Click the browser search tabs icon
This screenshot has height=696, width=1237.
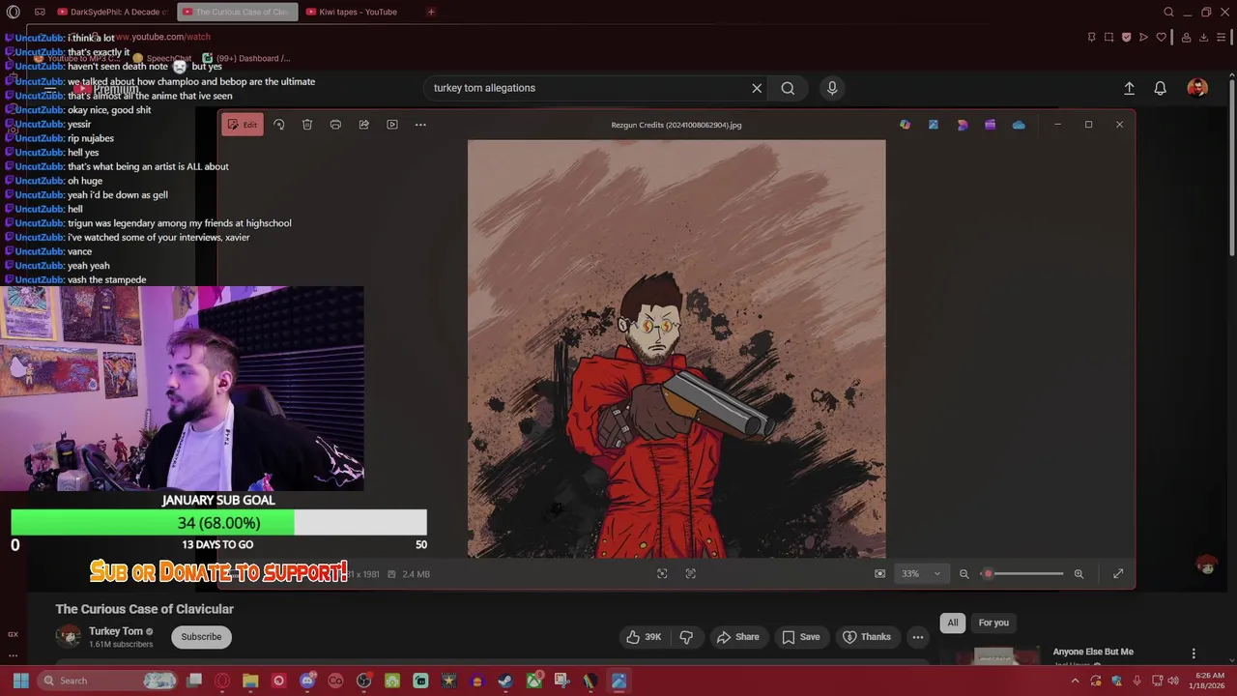click(x=1168, y=12)
